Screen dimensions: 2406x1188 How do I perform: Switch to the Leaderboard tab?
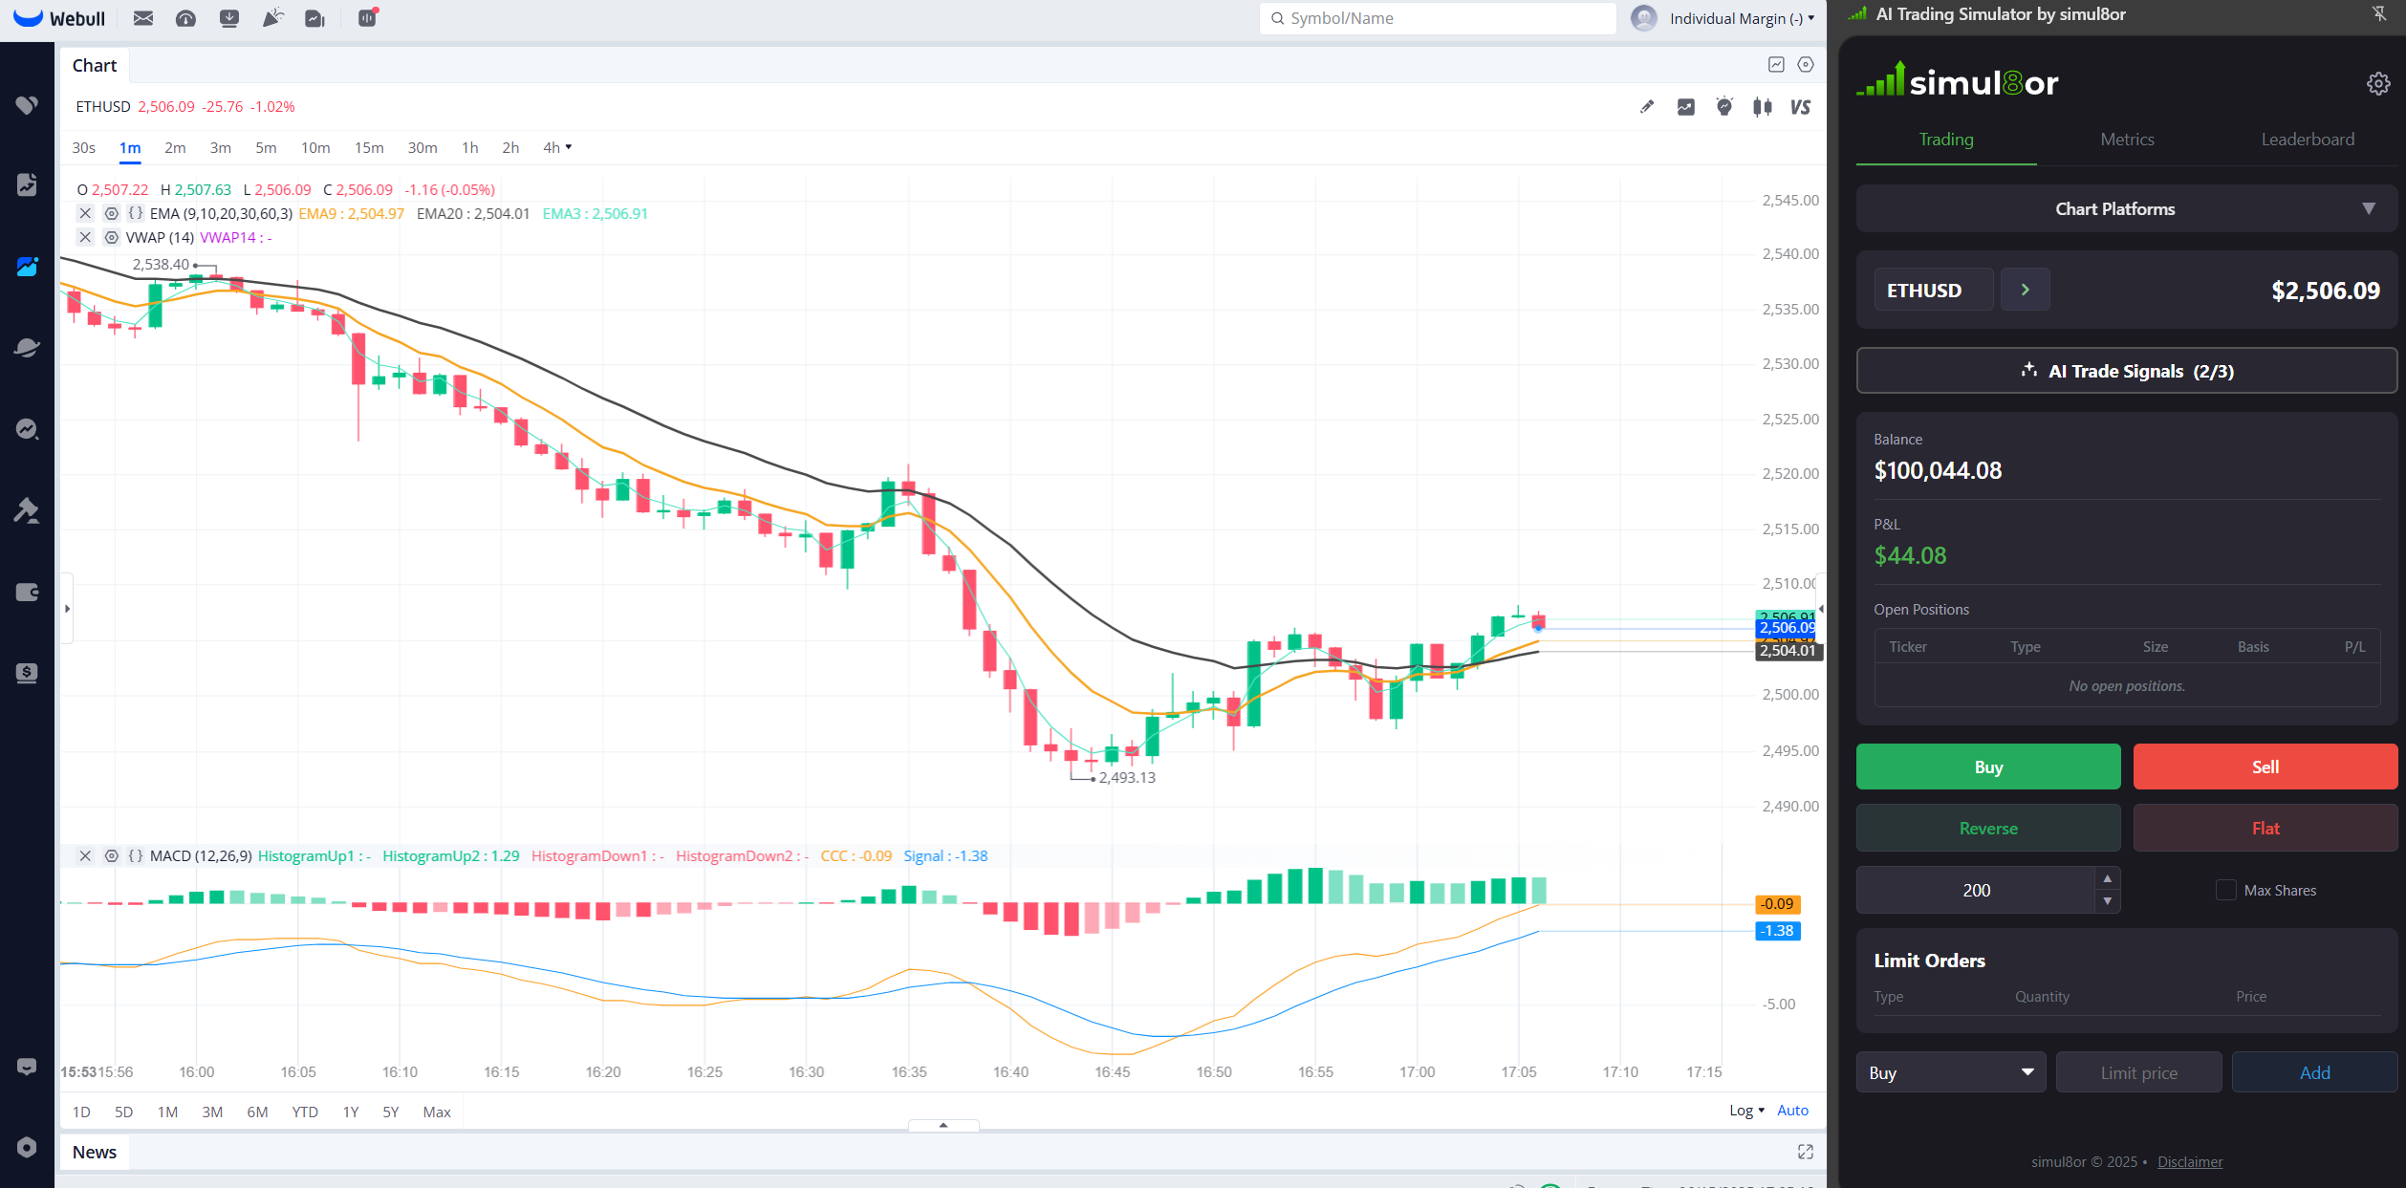point(2308,140)
